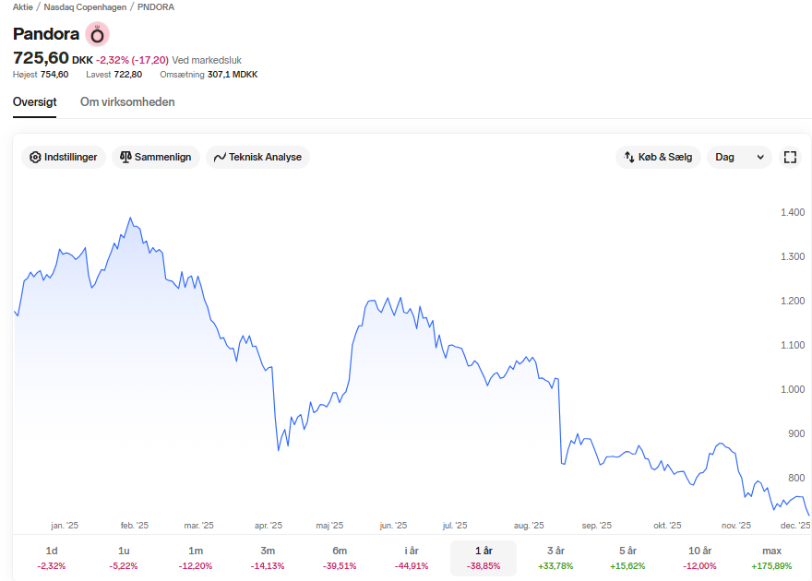The height and width of the screenshot is (581, 812).
Task: Expand chart to fullscreen
Action: pyautogui.click(x=790, y=158)
